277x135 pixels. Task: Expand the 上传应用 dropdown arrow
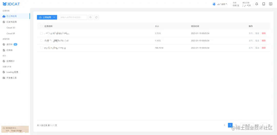click(54, 17)
